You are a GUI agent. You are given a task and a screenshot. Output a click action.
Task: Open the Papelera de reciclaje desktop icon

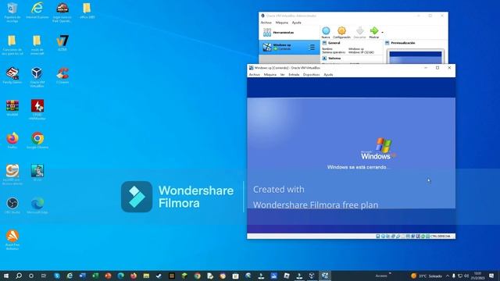[12, 12]
